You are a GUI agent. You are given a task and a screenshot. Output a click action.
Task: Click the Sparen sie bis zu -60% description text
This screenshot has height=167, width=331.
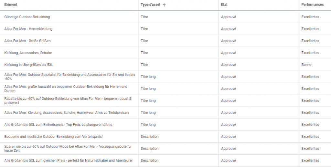click(x=68, y=149)
